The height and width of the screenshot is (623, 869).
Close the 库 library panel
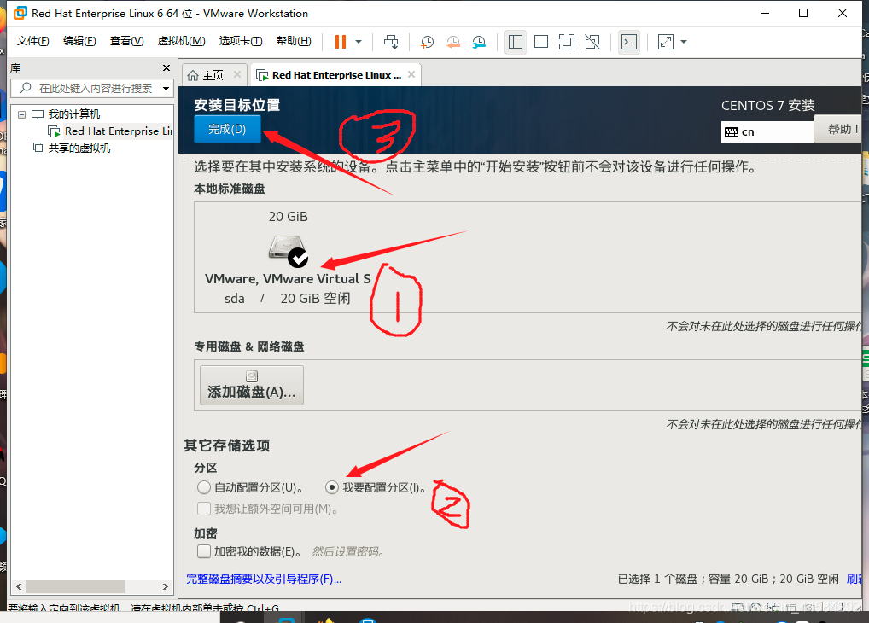coord(166,67)
